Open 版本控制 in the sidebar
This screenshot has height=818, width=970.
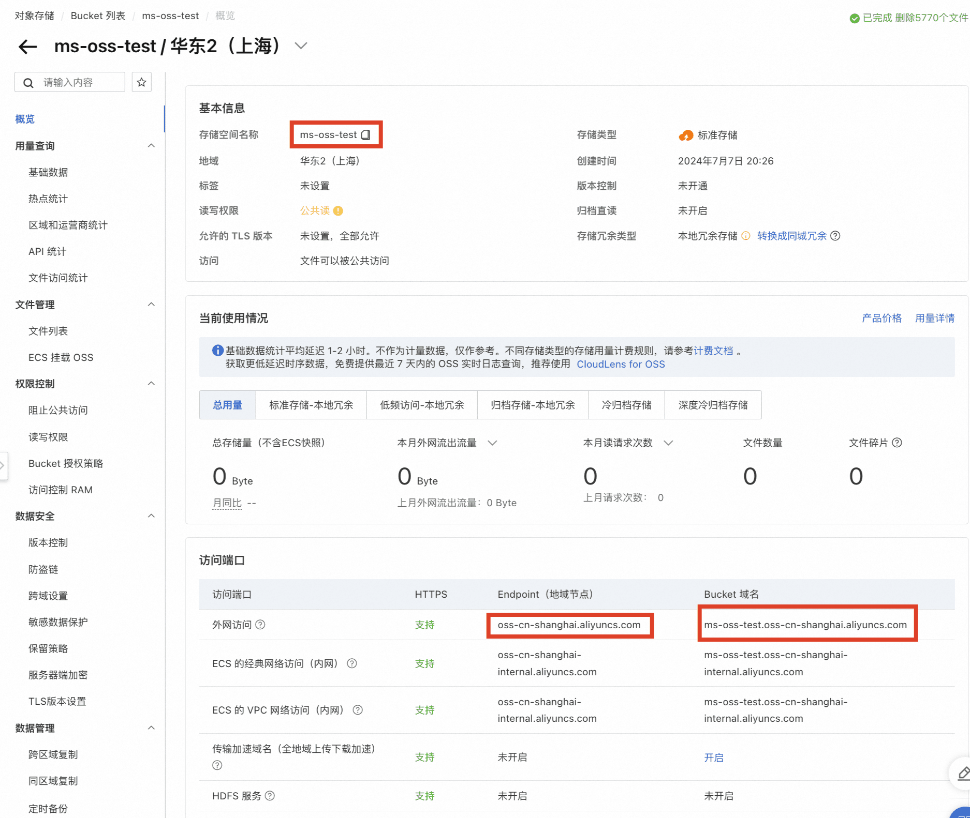[48, 542]
